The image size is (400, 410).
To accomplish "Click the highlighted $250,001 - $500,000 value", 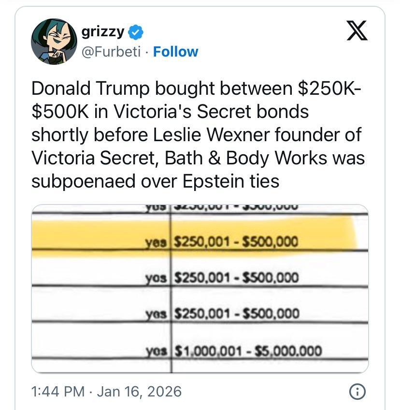I will pyautogui.click(x=236, y=241).
